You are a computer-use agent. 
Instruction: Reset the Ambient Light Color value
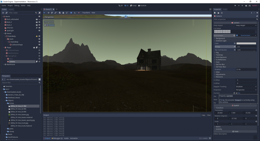click(x=235, y=44)
